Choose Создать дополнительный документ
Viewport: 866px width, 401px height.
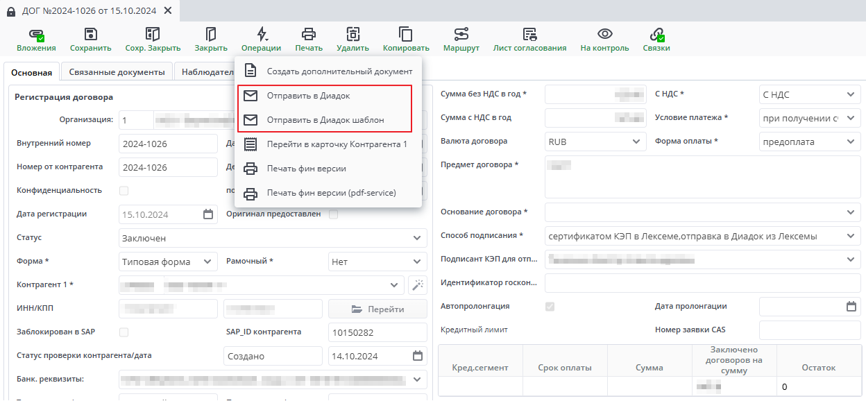coord(328,71)
